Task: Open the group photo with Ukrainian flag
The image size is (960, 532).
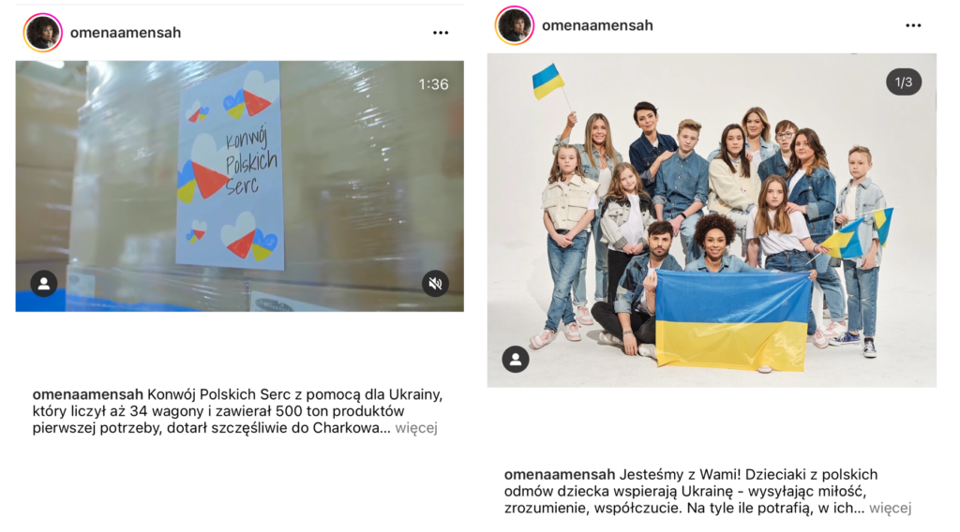Action: pos(712,220)
